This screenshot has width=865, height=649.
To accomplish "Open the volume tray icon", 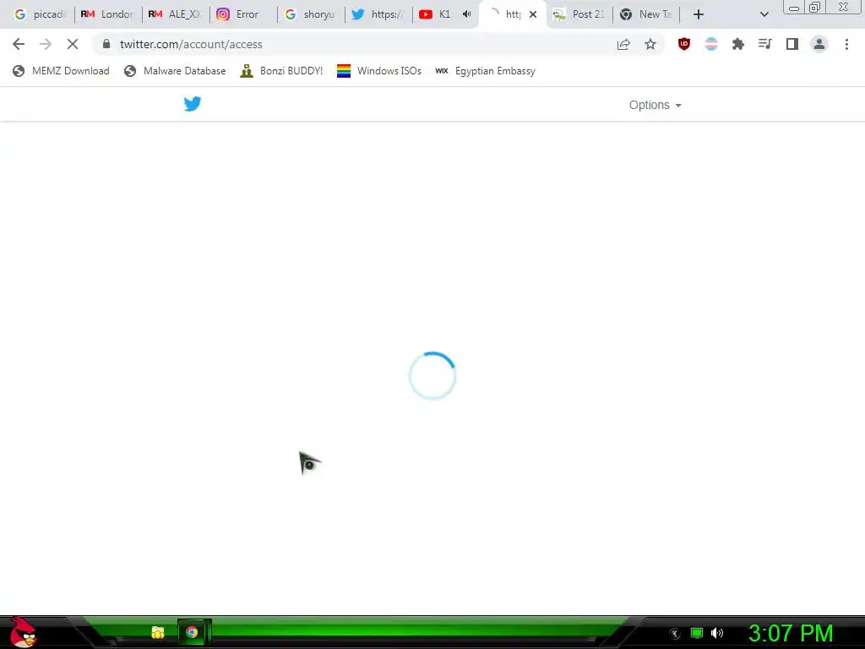I will (717, 634).
